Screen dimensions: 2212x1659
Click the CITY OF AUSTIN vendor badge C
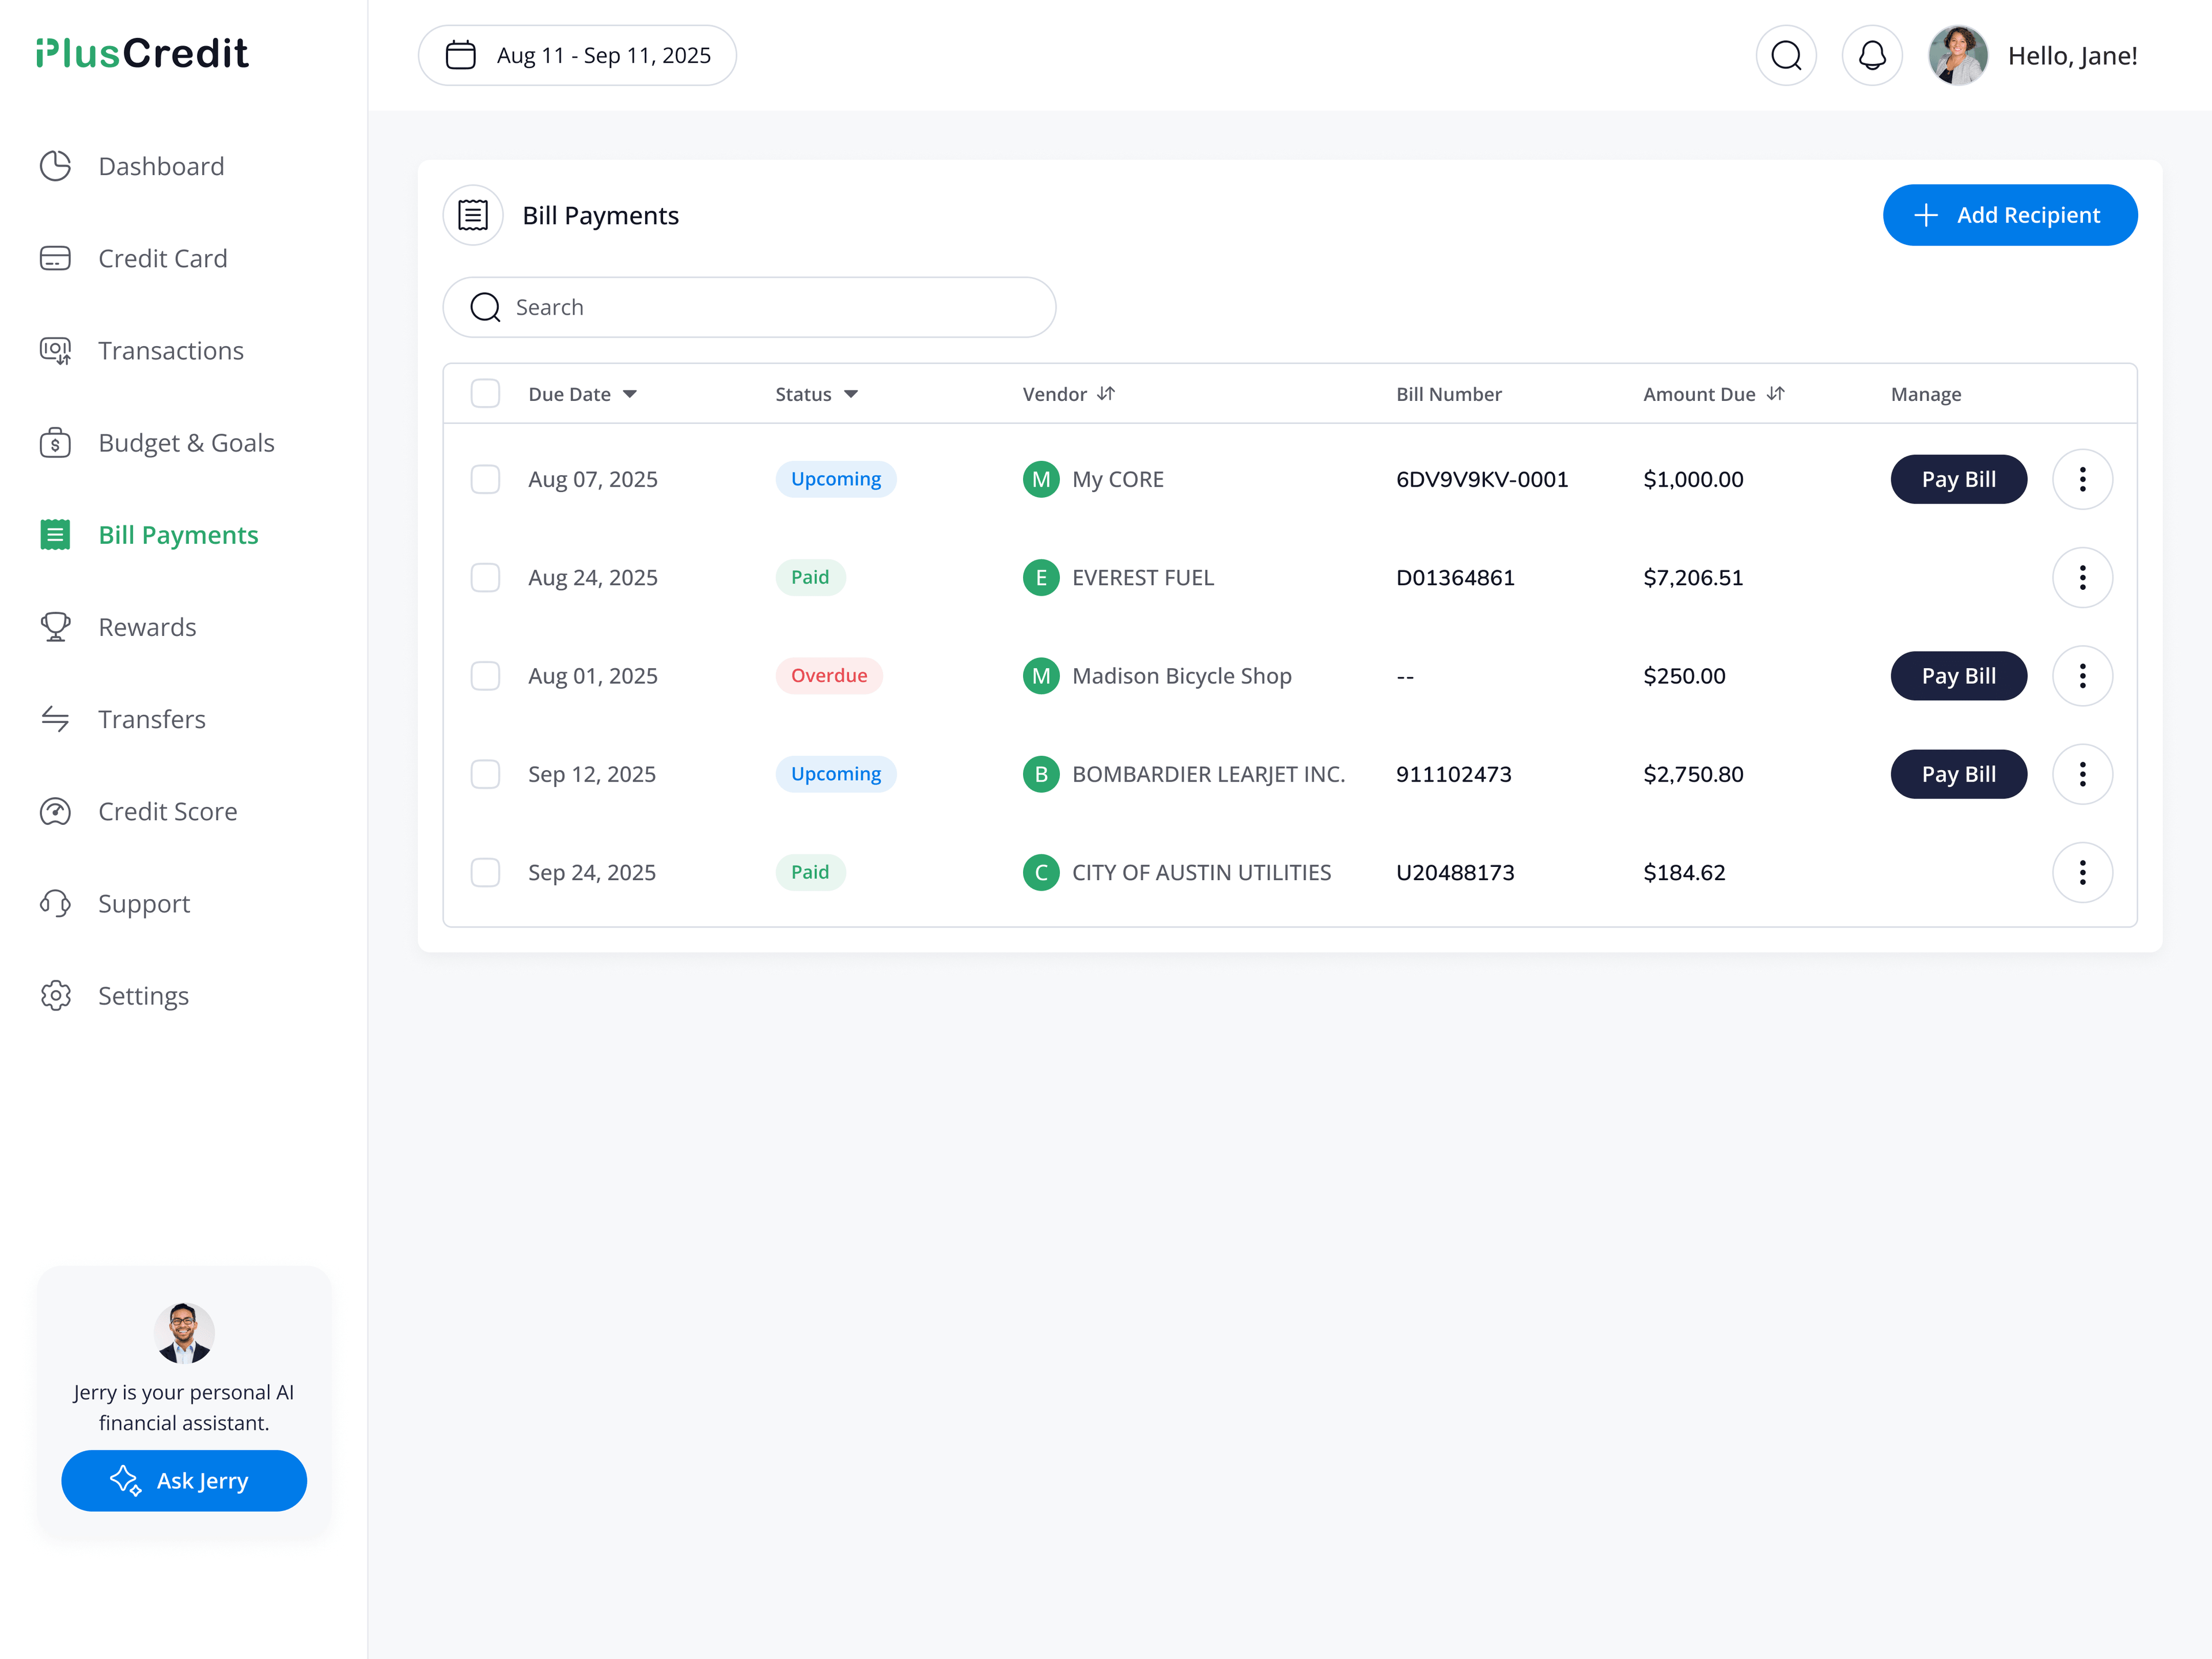[x=1041, y=872]
